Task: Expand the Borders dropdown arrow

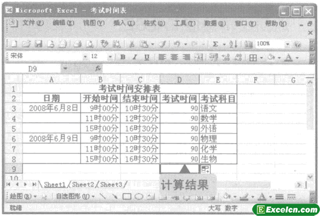Action: point(261,58)
